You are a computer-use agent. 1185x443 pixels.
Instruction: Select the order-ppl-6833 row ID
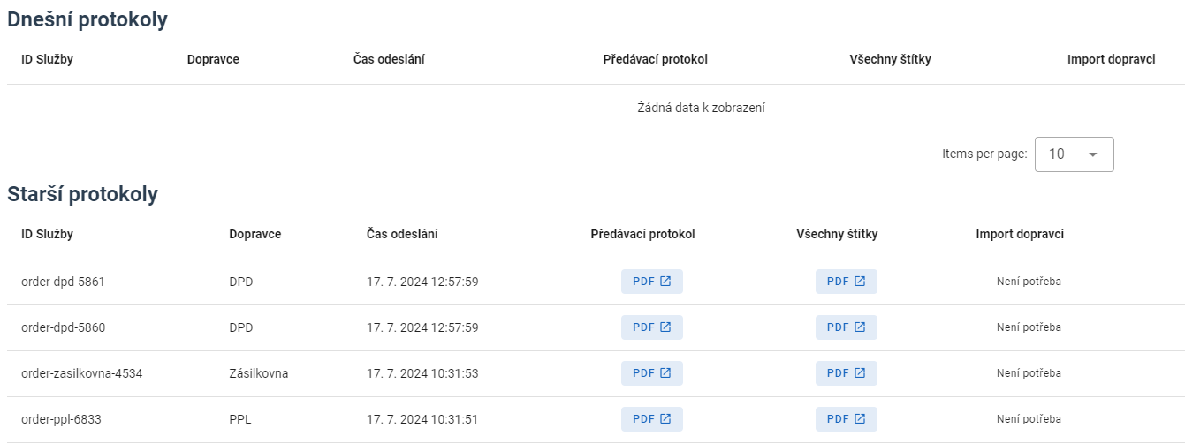pyautogui.click(x=61, y=419)
